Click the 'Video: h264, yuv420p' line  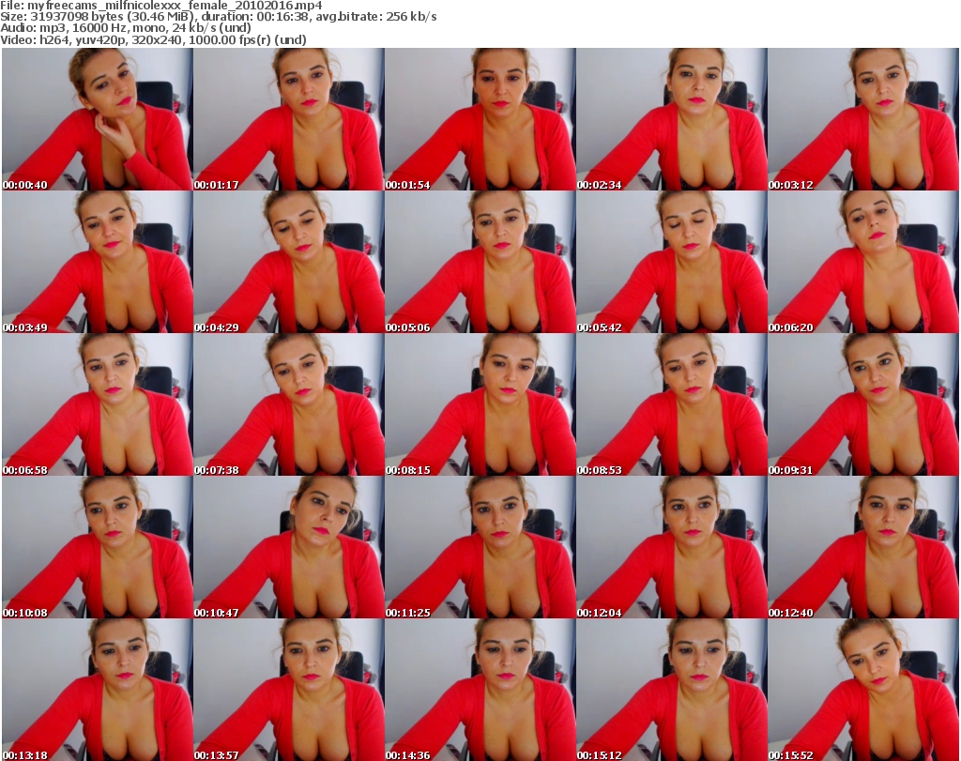click(153, 39)
